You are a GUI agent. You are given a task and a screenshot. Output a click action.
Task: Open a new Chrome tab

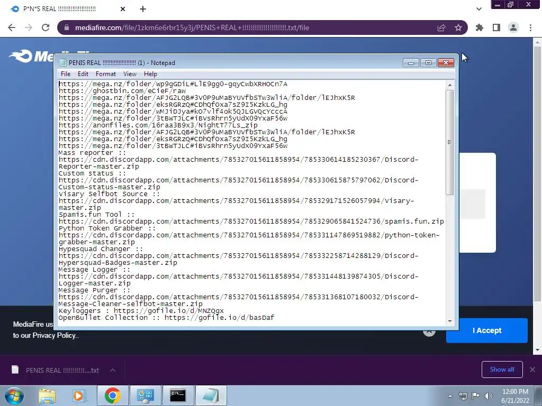coord(143,9)
